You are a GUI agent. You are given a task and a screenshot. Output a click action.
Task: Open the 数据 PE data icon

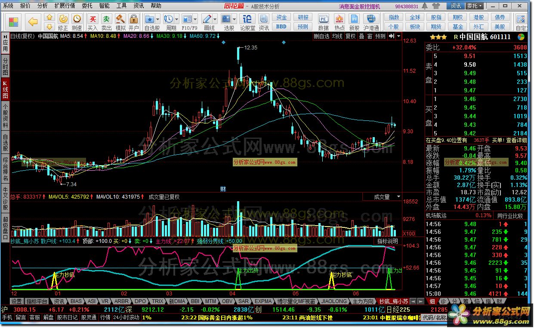324,19
